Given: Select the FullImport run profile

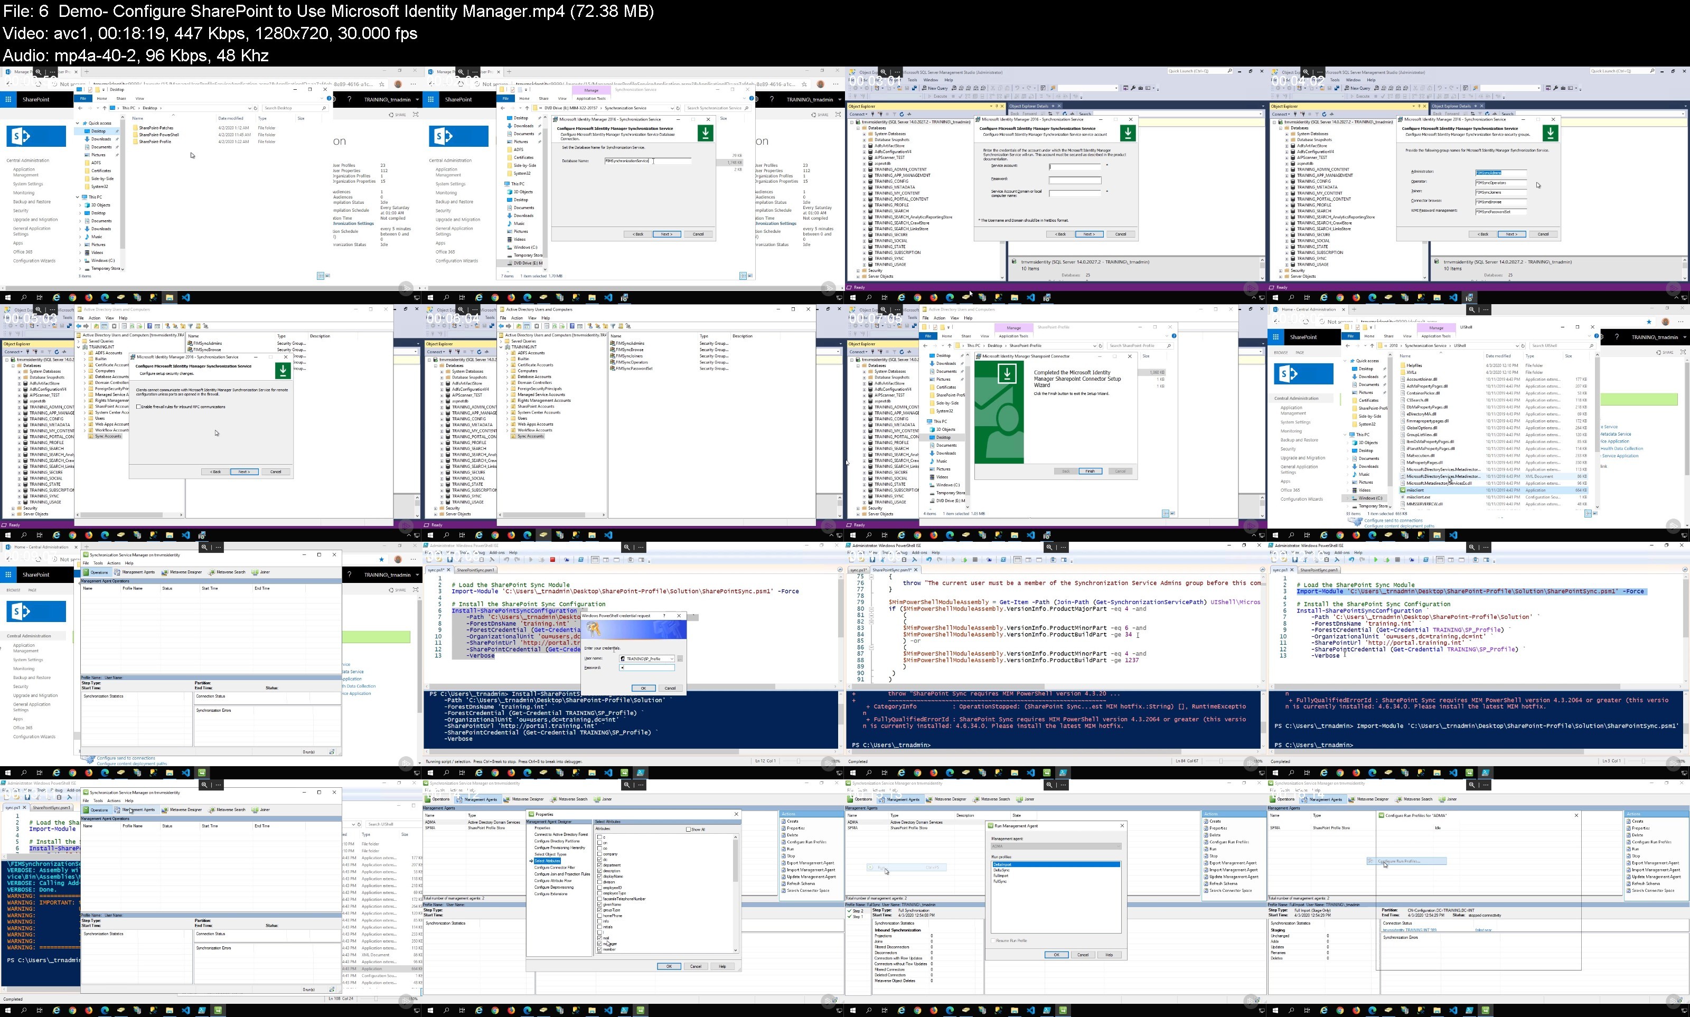Looking at the screenshot, I should coord(1057,877).
